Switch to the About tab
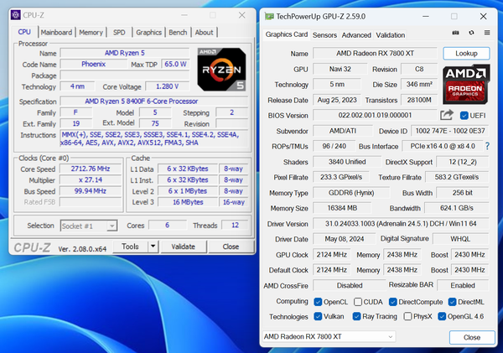This screenshot has height=353, width=503. coord(205,33)
